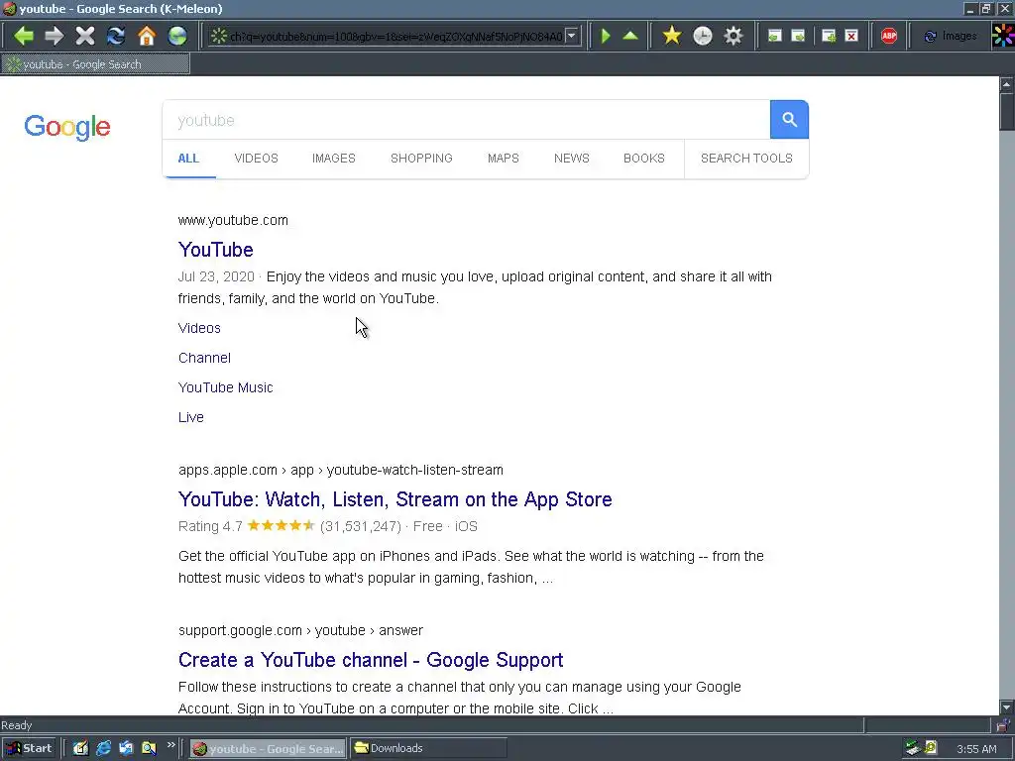
Task: Click the previous tab icon in toolbar
Action: 774,36
